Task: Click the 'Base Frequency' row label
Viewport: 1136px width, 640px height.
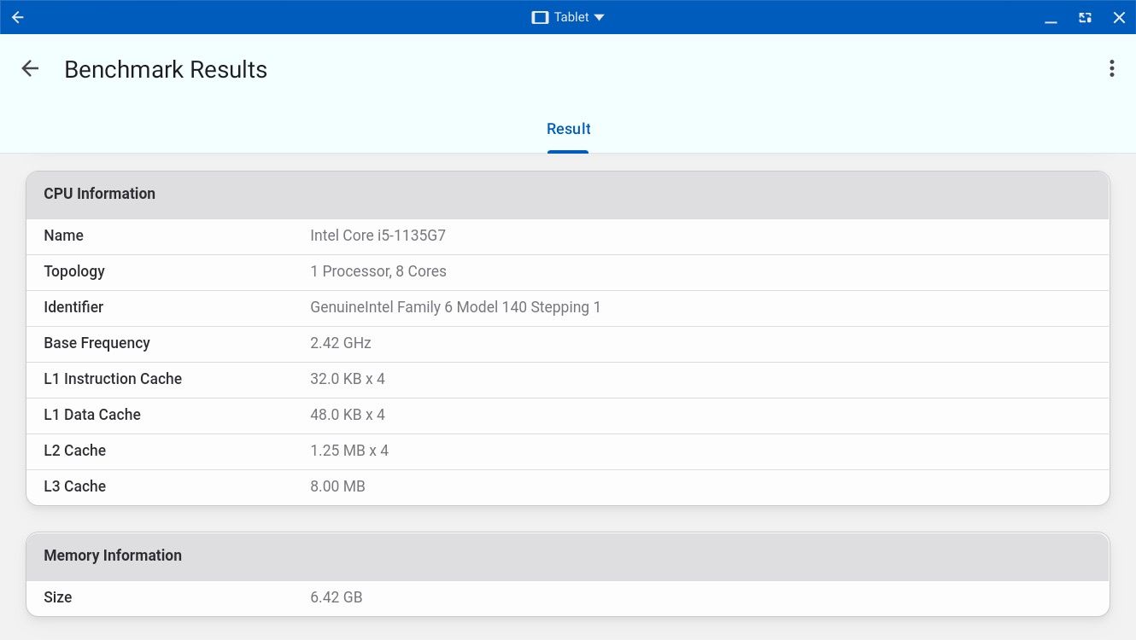Action: coord(97,343)
